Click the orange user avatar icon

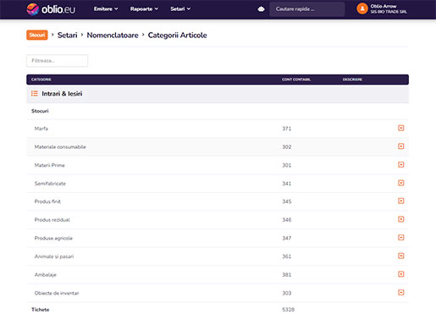click(x=362, y=8)
